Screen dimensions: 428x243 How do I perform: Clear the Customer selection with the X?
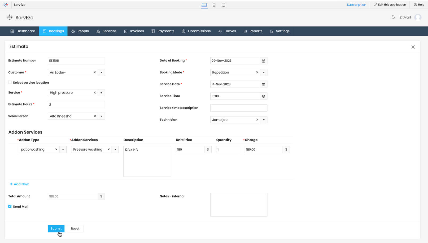coord(95,72)
